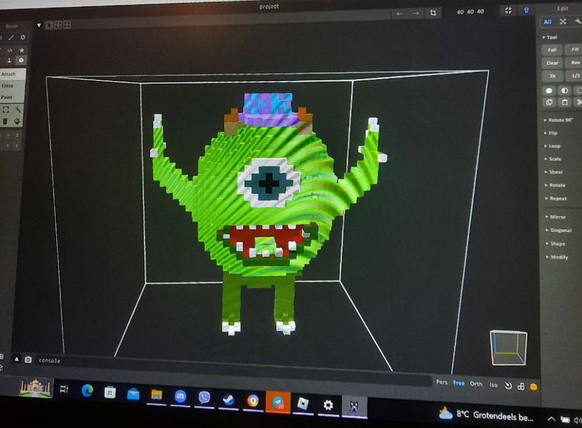Pick the color picker eyedropper tool
The height and width of the screenshot is (428, 582).
coord(18,110)
